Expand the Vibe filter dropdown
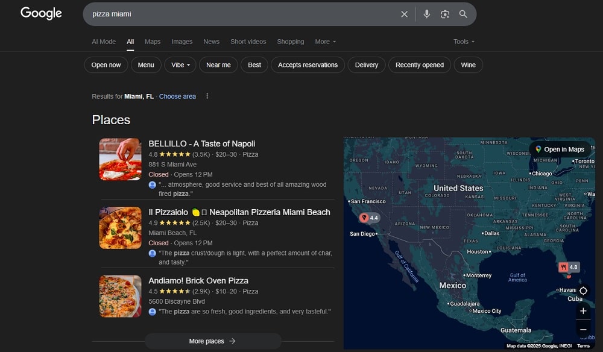The width and height of the screenshot is (603, 352). [180, 65]
